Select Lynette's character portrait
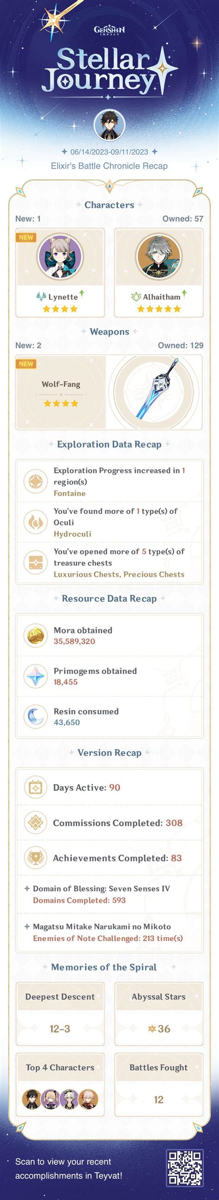The width and height of the screenshot is (219, 1200). 60,257
